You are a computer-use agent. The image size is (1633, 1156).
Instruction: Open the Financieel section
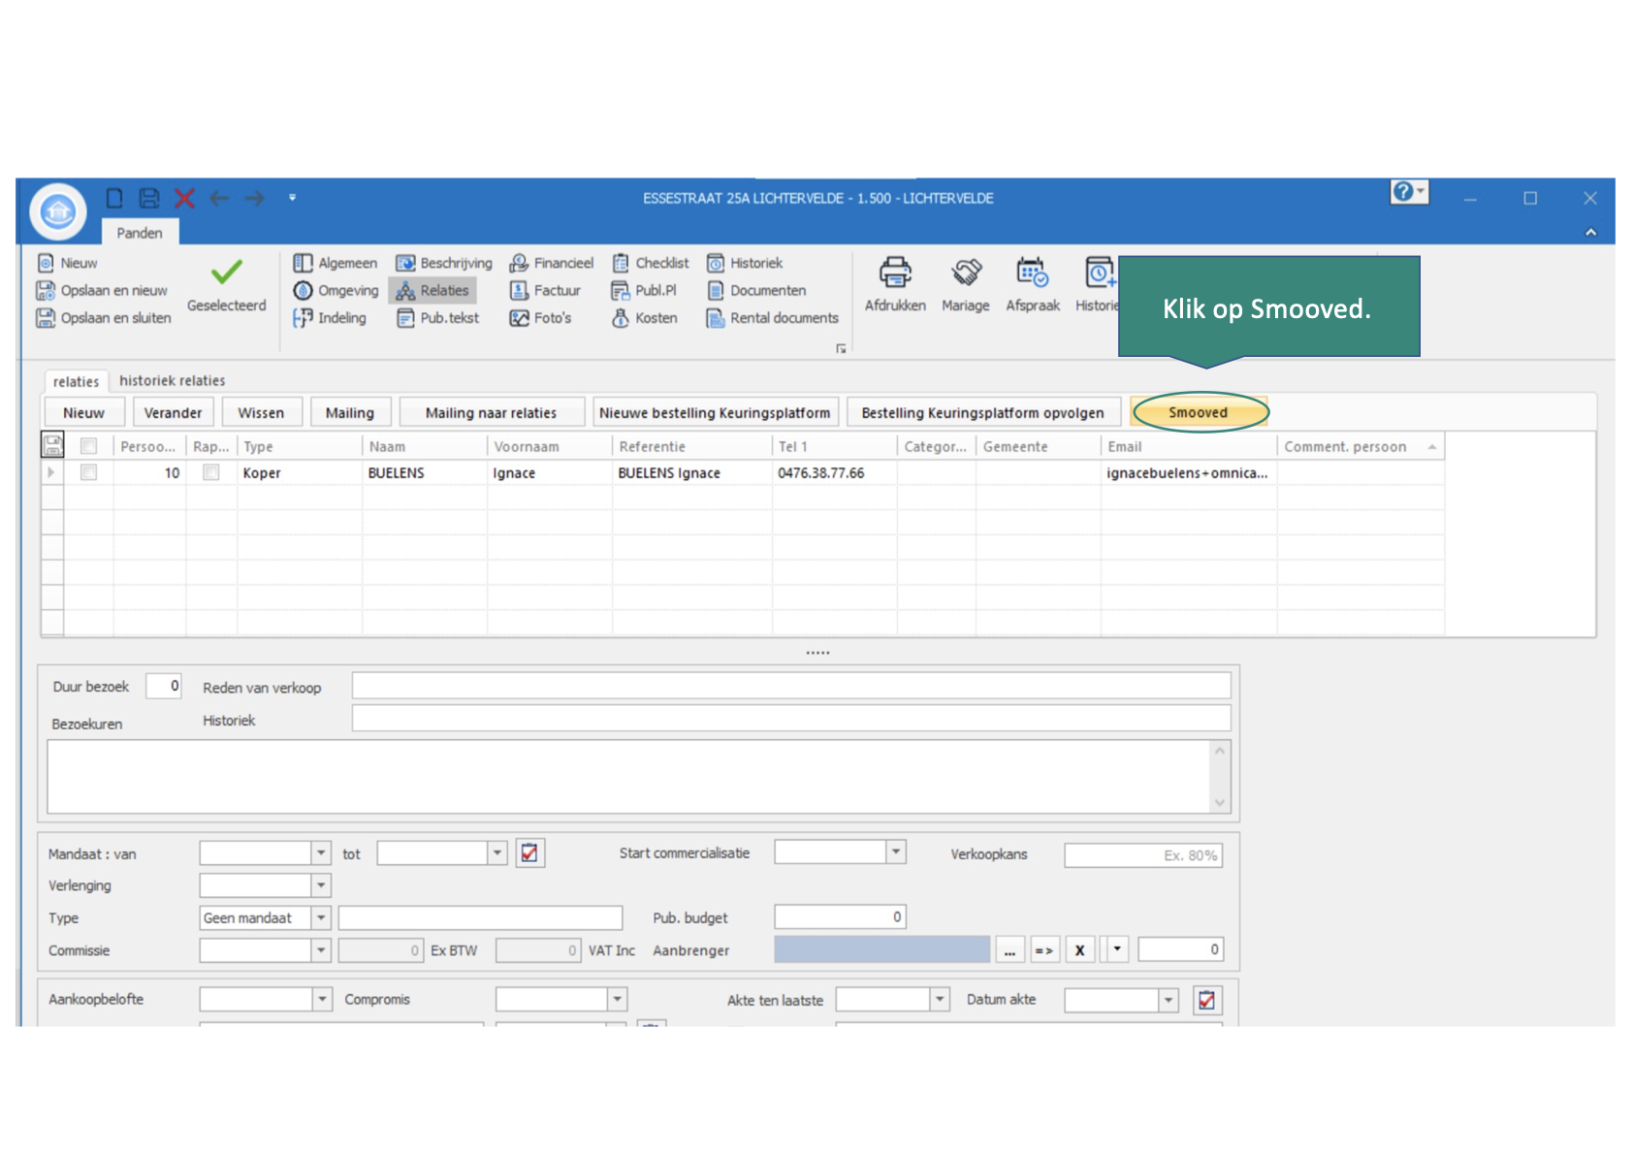[552, 263]
